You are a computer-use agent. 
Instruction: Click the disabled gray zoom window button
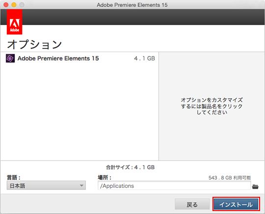tap(22, 5)
